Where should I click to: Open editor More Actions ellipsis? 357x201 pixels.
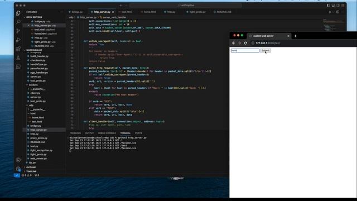342,12
